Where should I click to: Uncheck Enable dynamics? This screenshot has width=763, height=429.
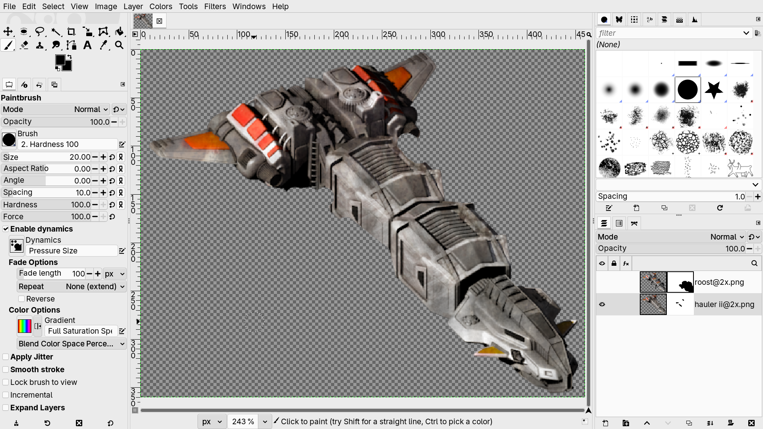click(x=6, y=229)
